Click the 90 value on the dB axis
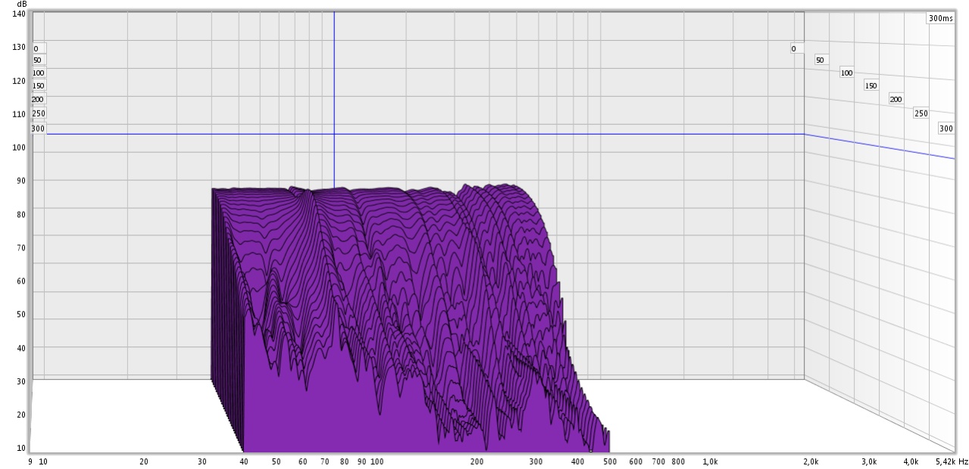The height and width of the screenshot is (469, 969). coord(21,181)
